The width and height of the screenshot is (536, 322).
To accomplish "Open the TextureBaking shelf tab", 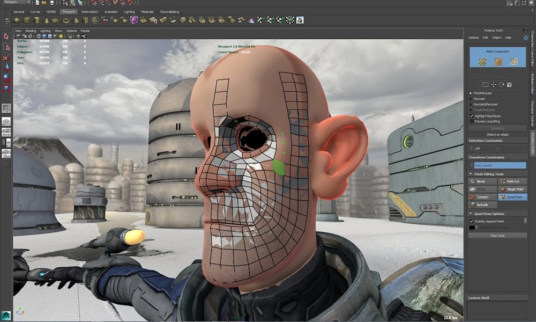I will pos(169,12).
